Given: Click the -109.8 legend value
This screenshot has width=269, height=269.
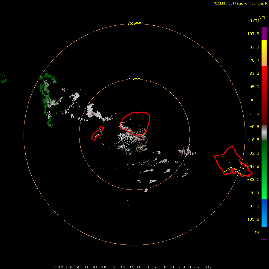Looking at the screenshot, I should click(252, 219).
